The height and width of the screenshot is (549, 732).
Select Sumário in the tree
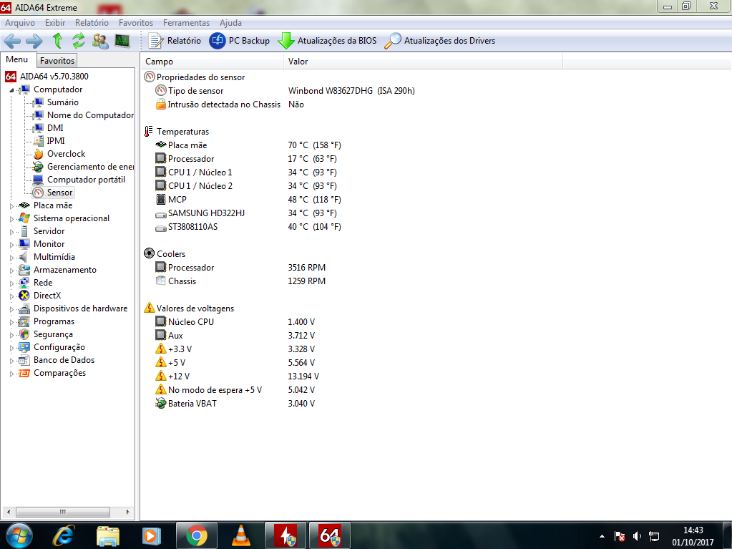click(x=62, y=102)
